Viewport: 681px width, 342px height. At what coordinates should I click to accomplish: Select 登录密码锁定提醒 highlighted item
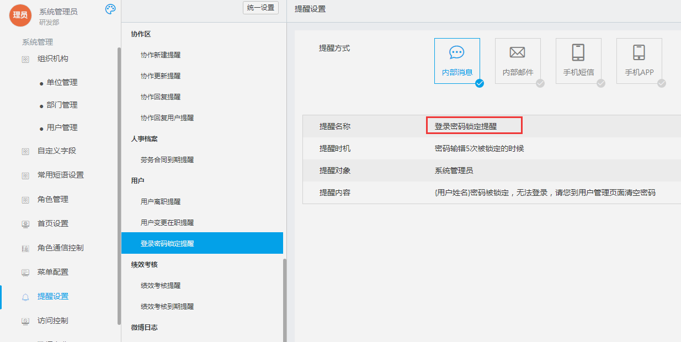tap(202, 243)
